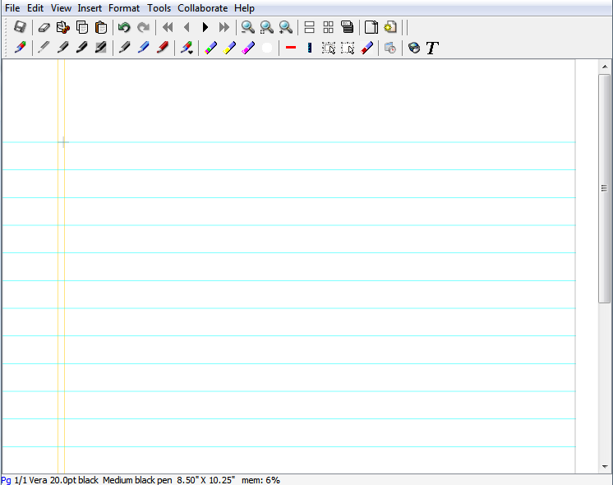The height and width of the screenshot is (485, 613).
Task: Select the blue pen color icon
Action: pyautogui.click(x=144, y=48)
